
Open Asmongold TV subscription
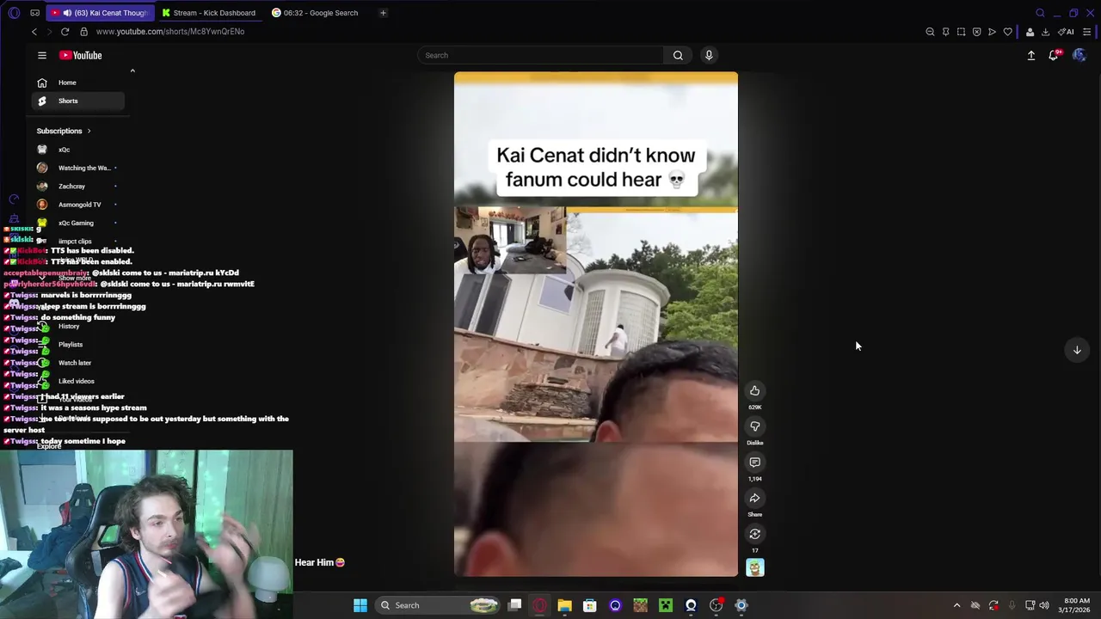[78, 205]
